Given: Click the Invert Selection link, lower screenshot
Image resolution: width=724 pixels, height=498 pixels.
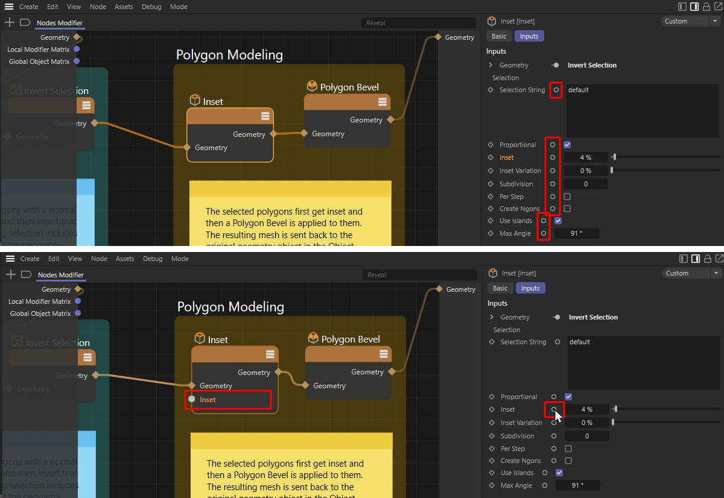Looking at the screenshot, I should 593,317.
